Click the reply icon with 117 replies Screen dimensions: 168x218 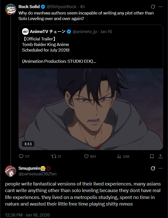(21, 156)
